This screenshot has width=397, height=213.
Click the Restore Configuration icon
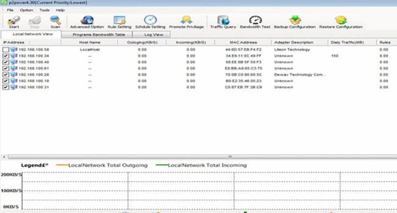[x=341, y=20]
